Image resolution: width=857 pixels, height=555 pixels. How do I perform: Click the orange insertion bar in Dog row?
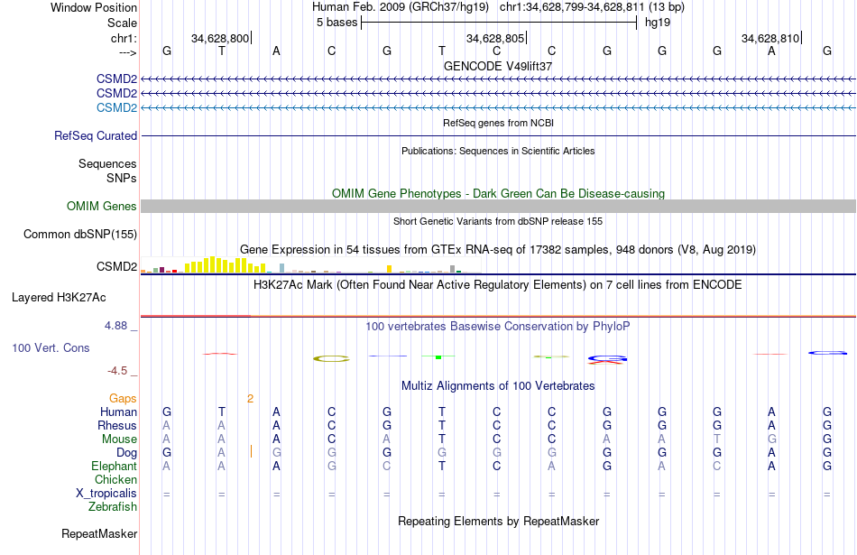(251, 451)
